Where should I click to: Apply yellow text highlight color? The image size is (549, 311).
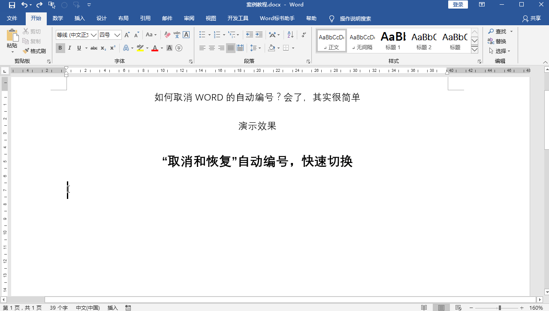(140, 48)
